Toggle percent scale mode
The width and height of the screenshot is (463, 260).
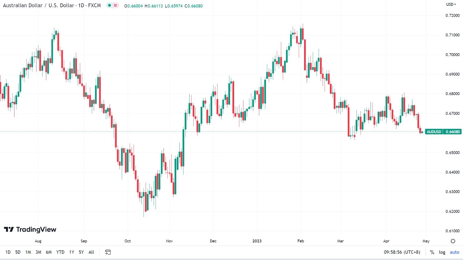[x=432, y=252]
